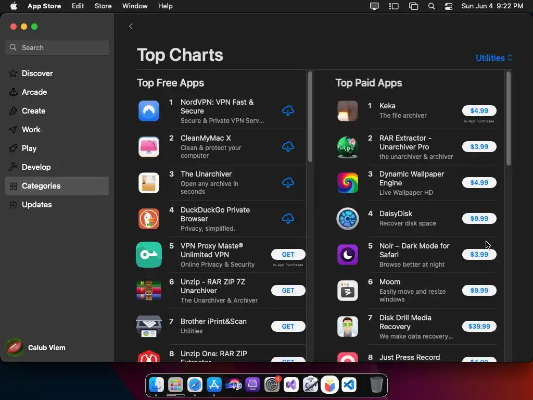This screenshot has height=400, width=533.
Task: Redownload DuckDuckGo via cloud icon
Action: click(x=288, y=219)
